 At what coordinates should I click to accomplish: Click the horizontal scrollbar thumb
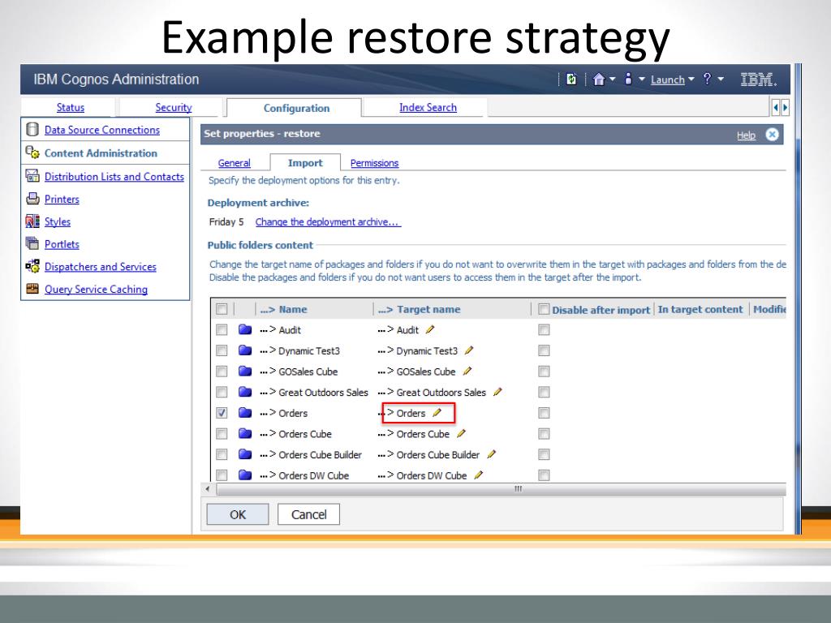(502, 488)
